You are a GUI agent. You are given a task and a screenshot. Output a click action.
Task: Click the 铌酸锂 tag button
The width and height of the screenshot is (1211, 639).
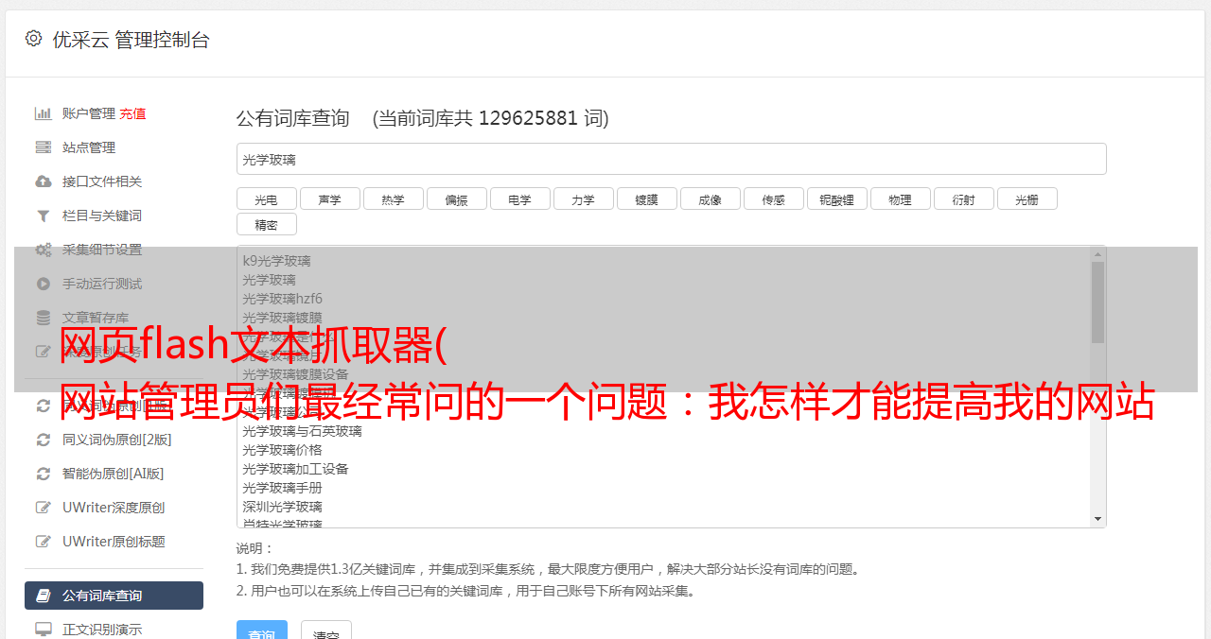836,199
